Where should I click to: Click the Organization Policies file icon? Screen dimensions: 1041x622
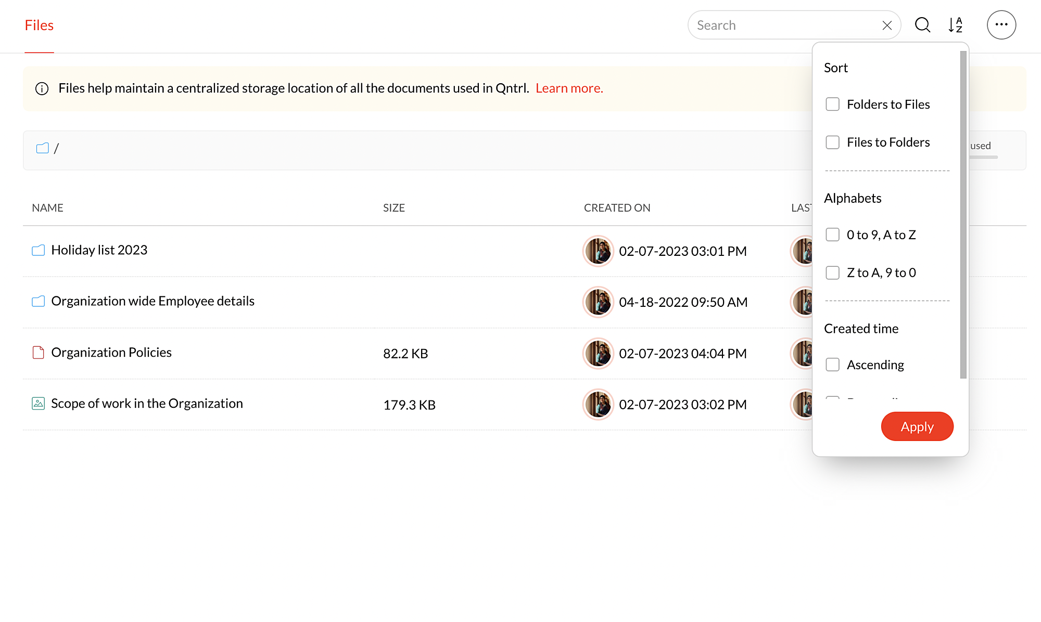(38, 353)
